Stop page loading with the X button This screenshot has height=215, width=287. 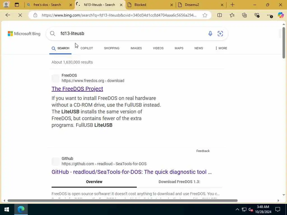point(20,15)
